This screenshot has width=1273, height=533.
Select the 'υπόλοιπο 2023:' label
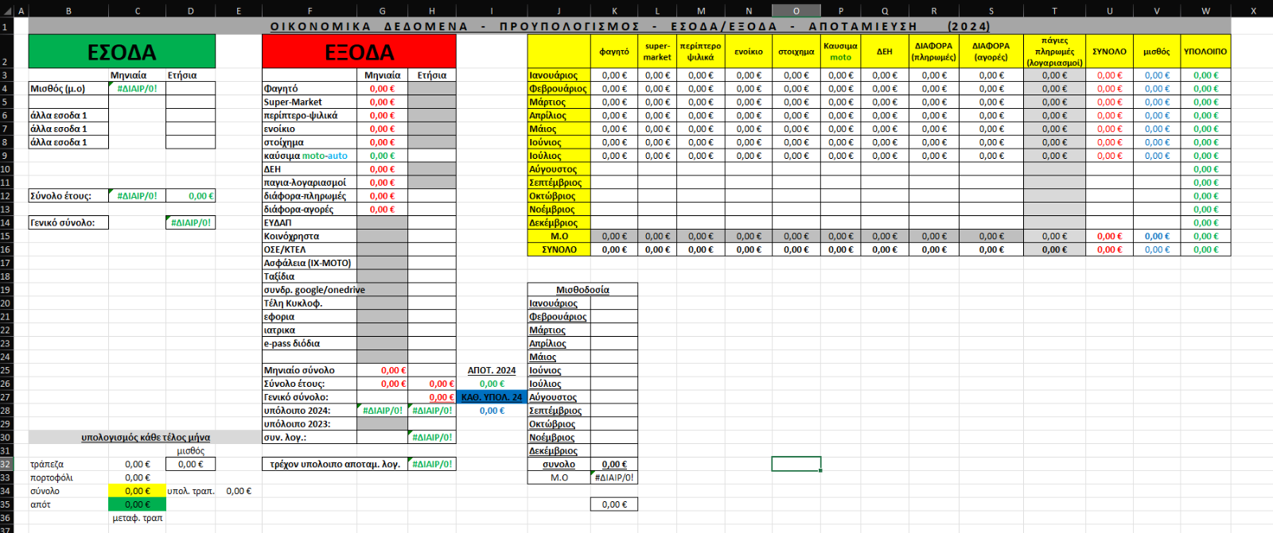click(x=309, y=424)
